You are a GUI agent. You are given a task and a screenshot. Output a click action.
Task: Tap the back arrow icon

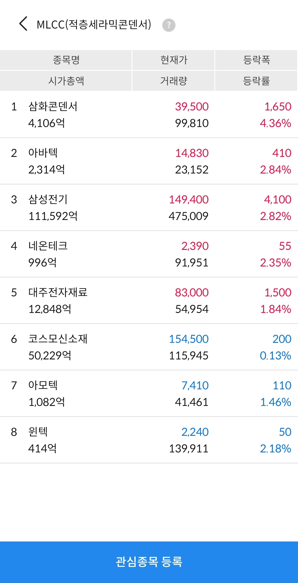point(23,24)
